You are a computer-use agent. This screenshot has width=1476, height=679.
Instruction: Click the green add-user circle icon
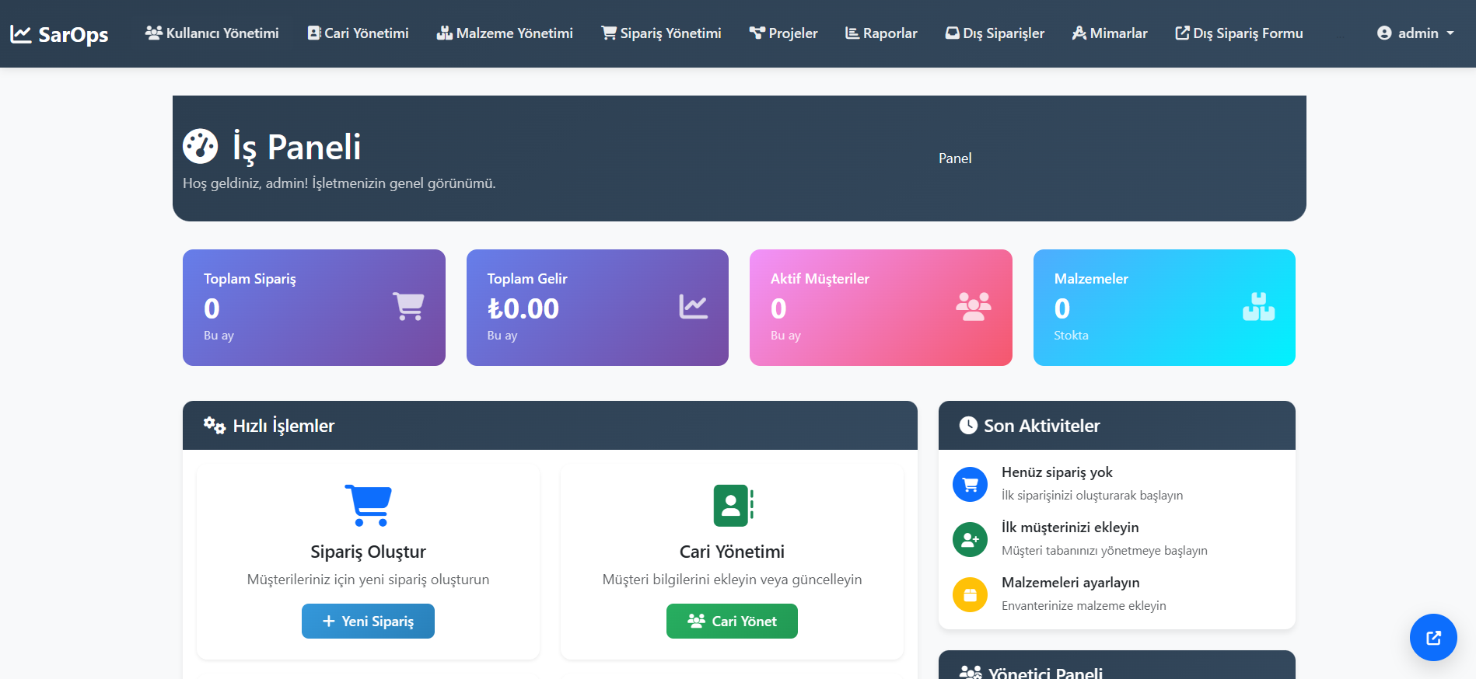coord(970,539)
